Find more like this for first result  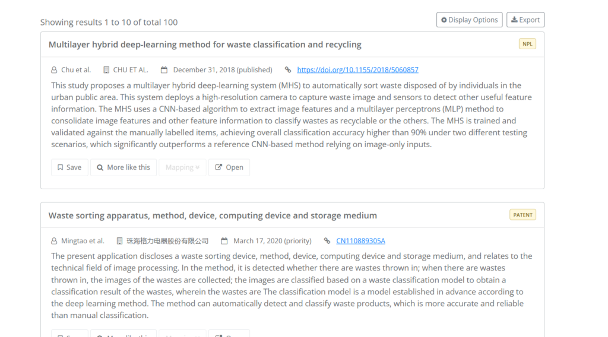pos(123,167)
